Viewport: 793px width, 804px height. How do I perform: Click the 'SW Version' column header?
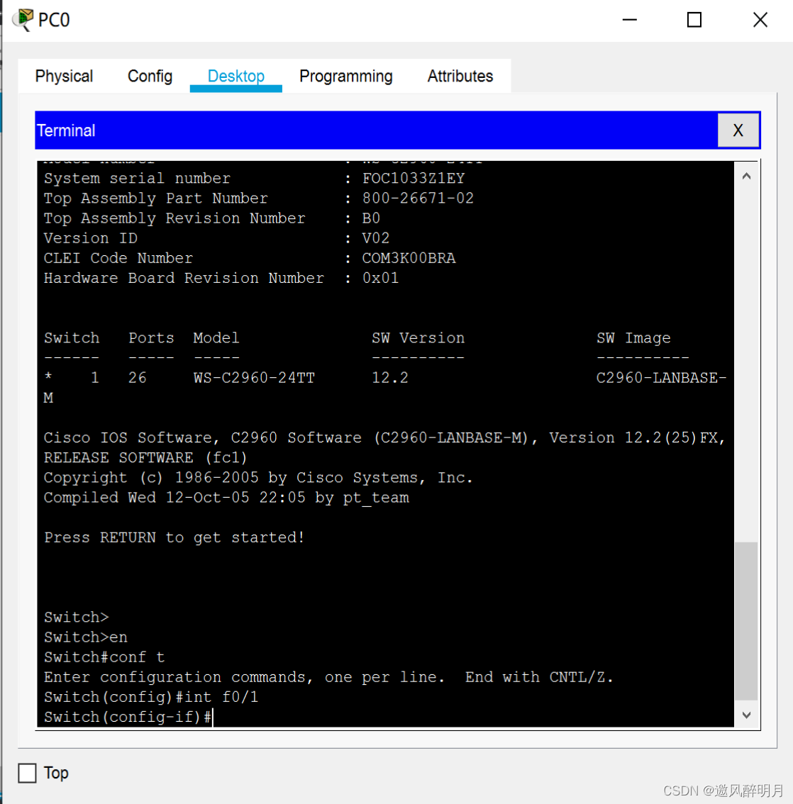point(418,338)
